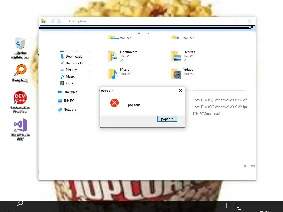Maximize the File Explorer window
This screenshot has height=212, width=283.
(237, 21)
